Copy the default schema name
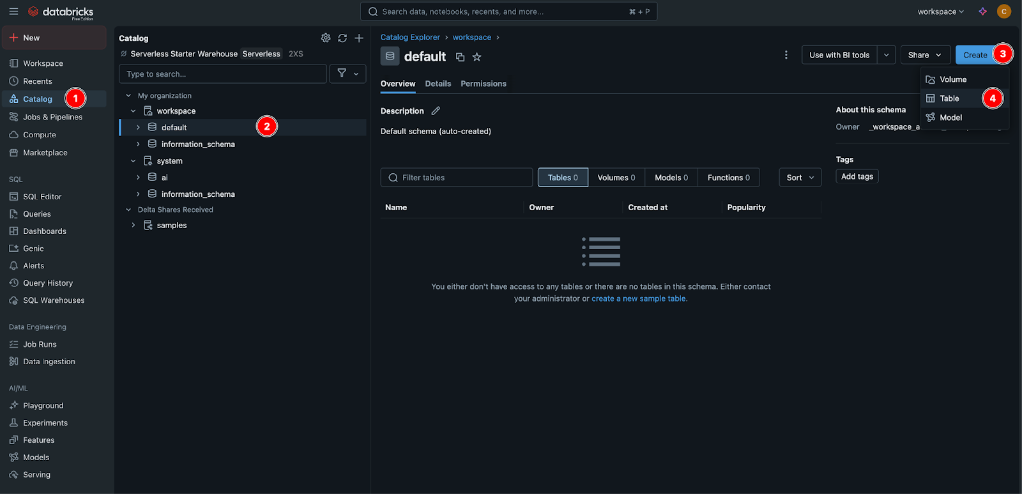The image size is (1022, 494). coord(460,57)
